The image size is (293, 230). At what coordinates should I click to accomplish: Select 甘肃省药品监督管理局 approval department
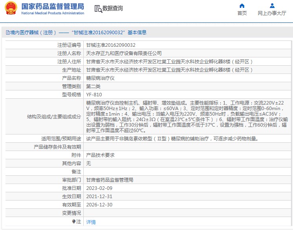tap(110, 180)
